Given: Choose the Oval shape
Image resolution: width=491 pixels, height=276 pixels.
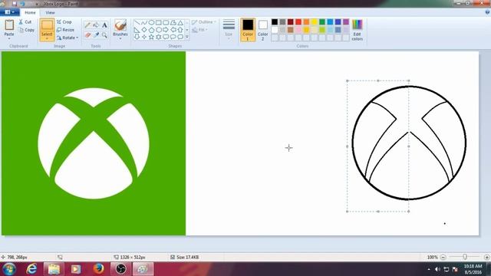Looking at the screenshot, I should [x=151, y=22].
